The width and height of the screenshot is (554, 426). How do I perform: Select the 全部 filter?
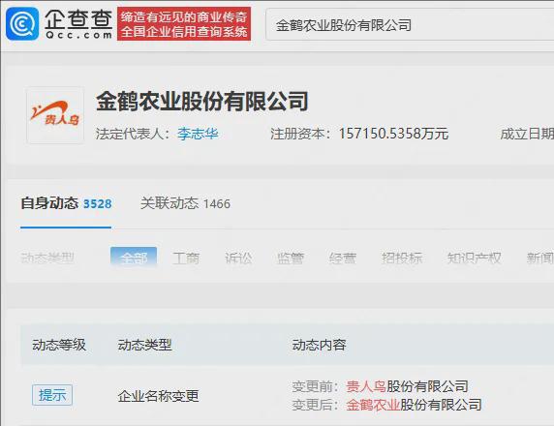134,258
